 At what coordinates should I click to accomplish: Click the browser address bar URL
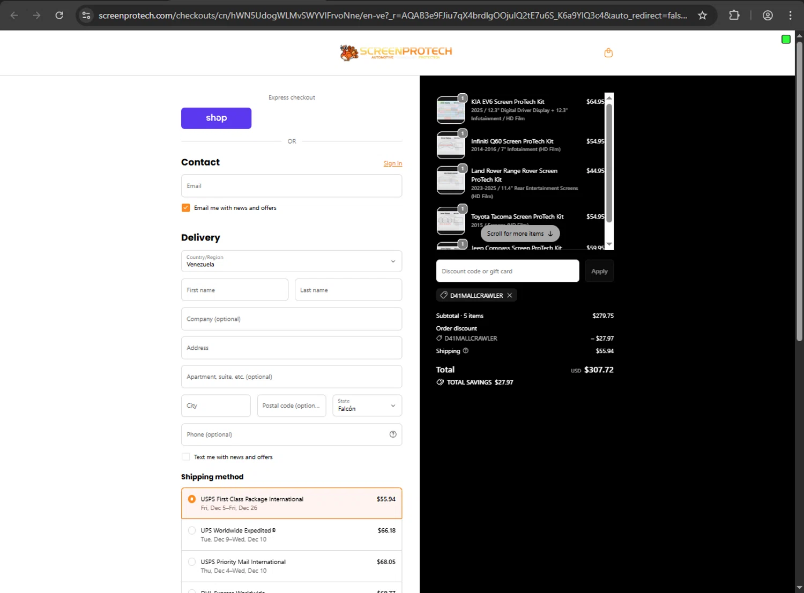pyautogui.click(x=393, y=16)
